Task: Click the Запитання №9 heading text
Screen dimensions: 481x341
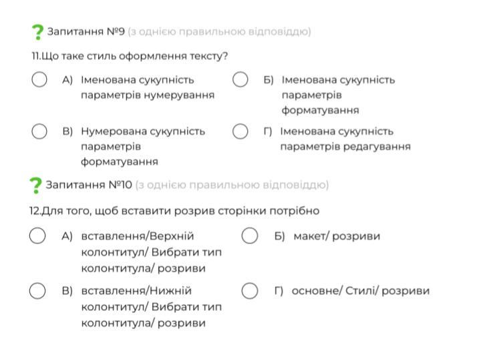Action: point(86,31)
